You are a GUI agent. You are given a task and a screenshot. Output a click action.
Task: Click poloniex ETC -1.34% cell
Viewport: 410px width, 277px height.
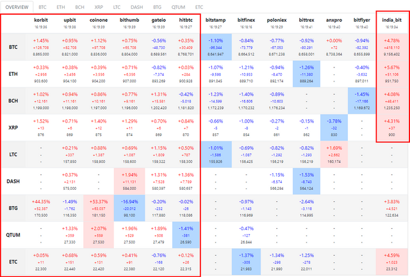point(277,262)
